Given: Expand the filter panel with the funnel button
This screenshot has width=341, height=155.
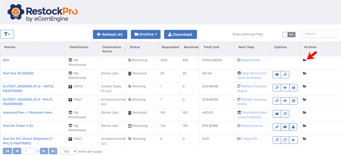Looking at the screenshot, I should (x=7, y=34).
